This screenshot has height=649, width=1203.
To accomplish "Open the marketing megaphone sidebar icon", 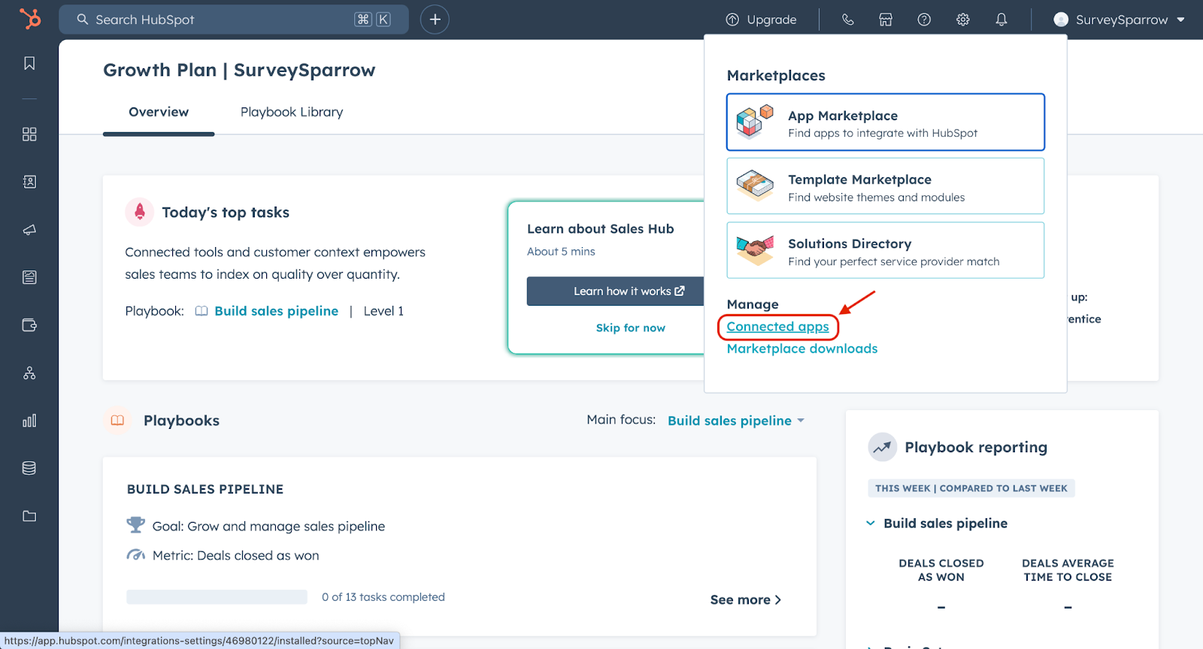I will click(29, 230).
